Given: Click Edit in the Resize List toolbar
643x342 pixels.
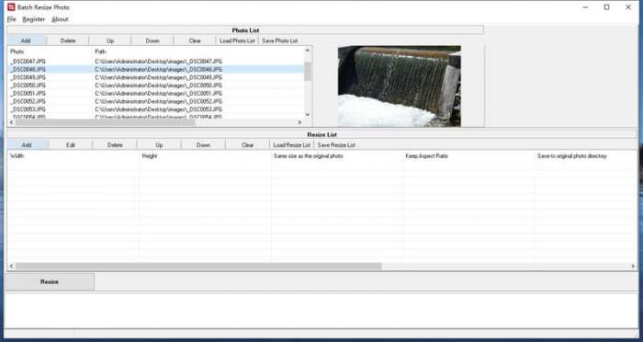Looking at the screenshot, I should [x=71, y=145].
